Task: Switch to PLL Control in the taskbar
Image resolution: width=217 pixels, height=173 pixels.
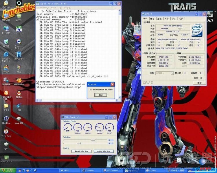Action: click(x=113, y=170)
